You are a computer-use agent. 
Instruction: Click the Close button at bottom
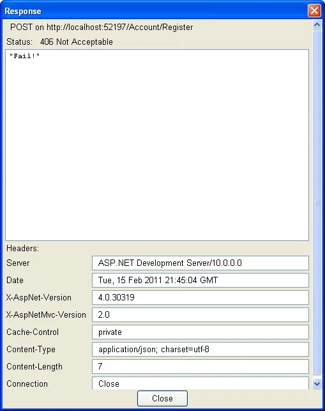click(162, 398)
